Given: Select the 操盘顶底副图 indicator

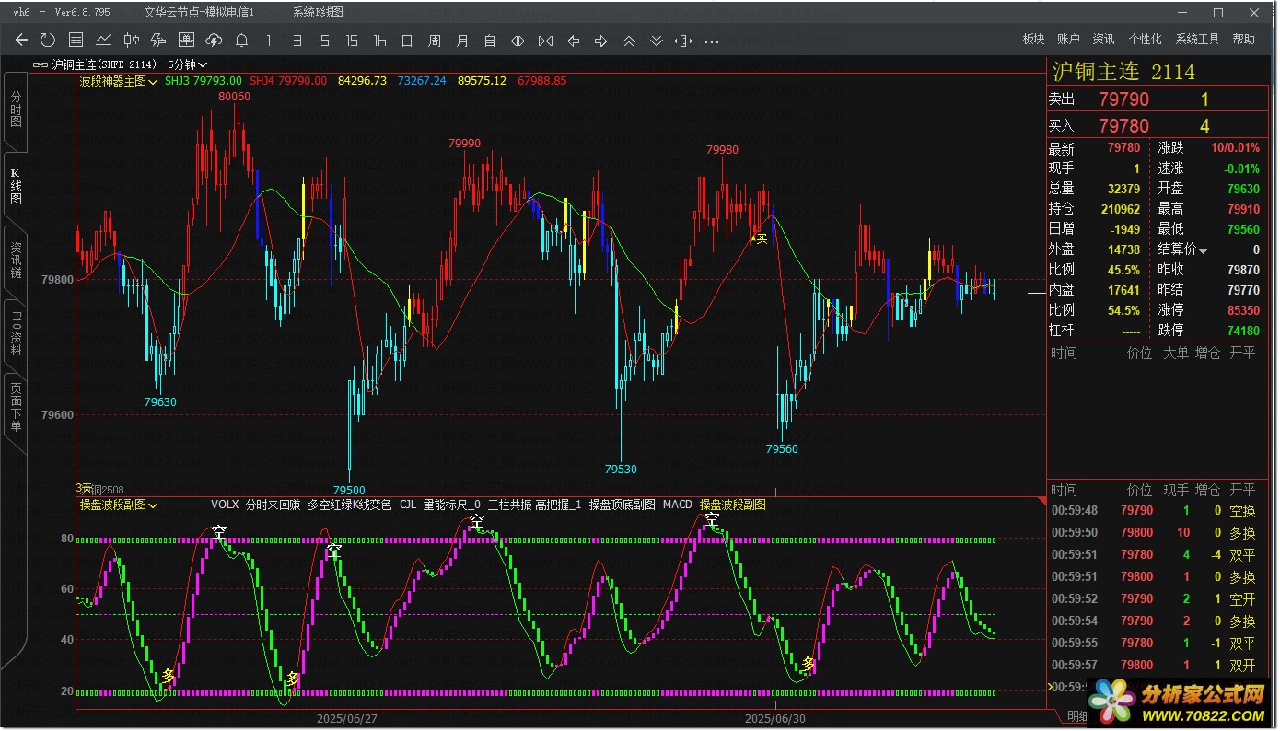Looking at the screenshot, I should click(623, 505).
